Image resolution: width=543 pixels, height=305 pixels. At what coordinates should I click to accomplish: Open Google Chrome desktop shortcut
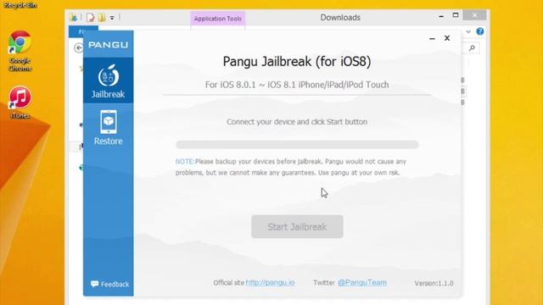pos(20,51)
